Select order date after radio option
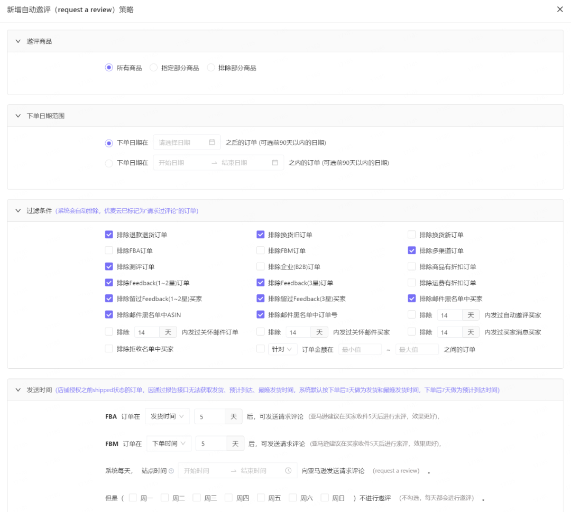571x512 pixels. click(x=109, y=143)
